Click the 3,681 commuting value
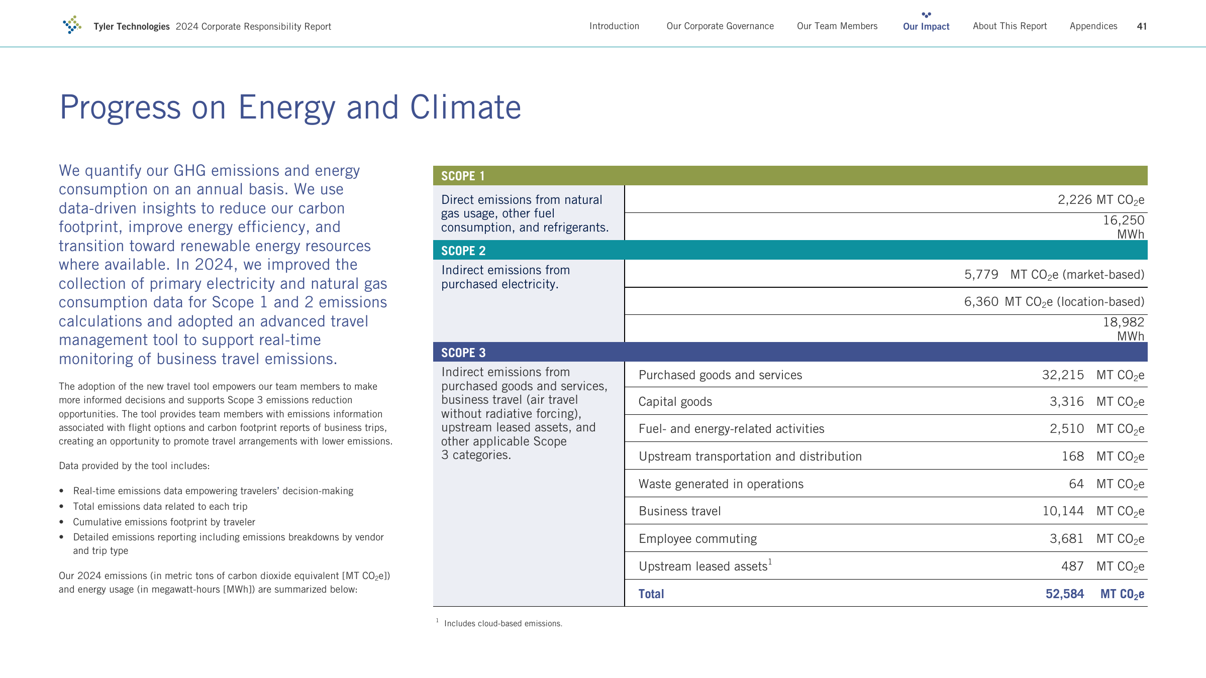This screenshot has width=1206, height=678. coord(1066,539)
